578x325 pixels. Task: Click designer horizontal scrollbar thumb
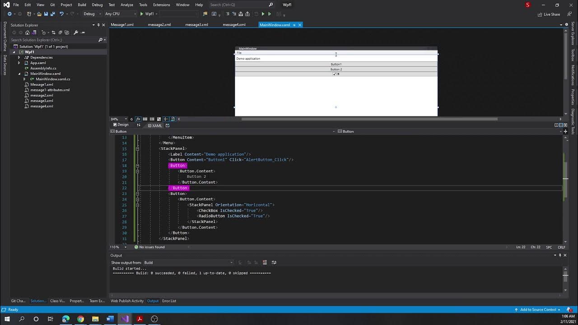[x=369, y=119]
